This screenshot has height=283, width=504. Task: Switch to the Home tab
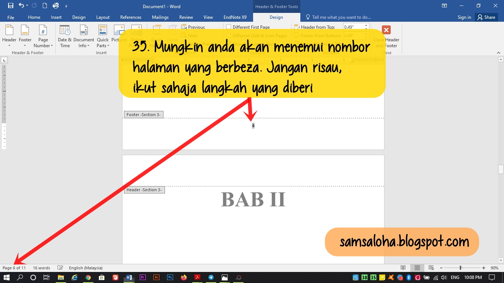(34, 17)
